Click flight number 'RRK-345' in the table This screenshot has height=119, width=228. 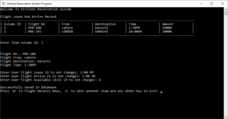(x=35, y=32)
